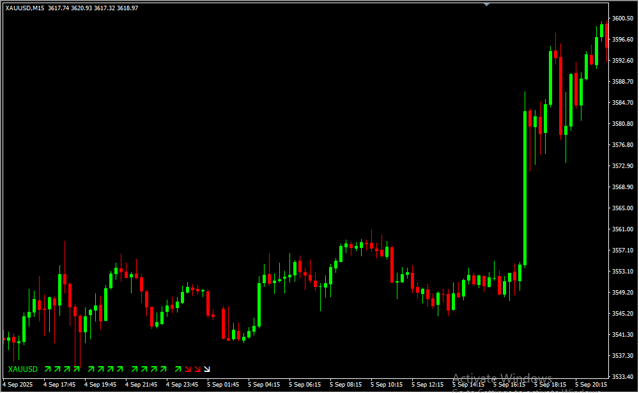Screen dimensions: 639x393
Task: Click the ninth green up arrow in the indicator row
Action: tap(134, 369)
